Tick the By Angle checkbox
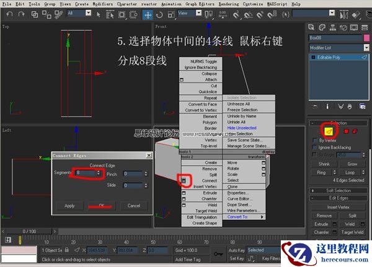The height and width of the screenshot is (267, 372). pos(314,155)
